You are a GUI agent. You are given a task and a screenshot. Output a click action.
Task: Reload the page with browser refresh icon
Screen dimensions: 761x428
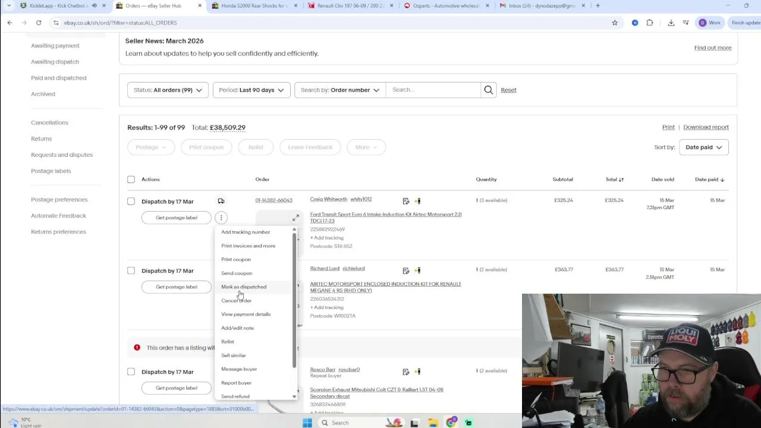(x=39, y=23)
